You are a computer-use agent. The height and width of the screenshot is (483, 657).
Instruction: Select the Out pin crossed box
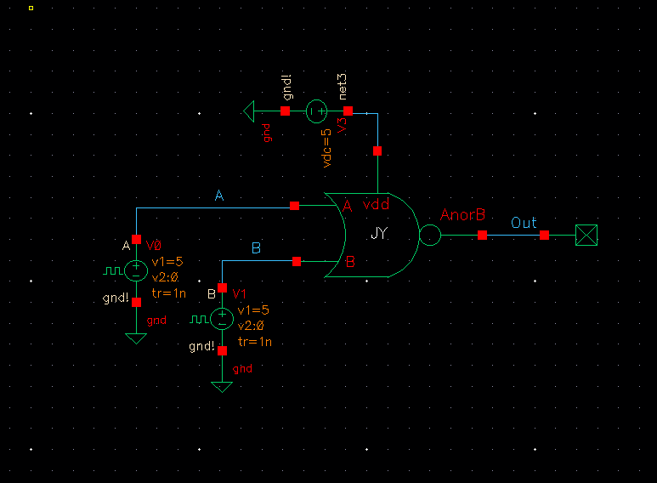pos(586,236)
